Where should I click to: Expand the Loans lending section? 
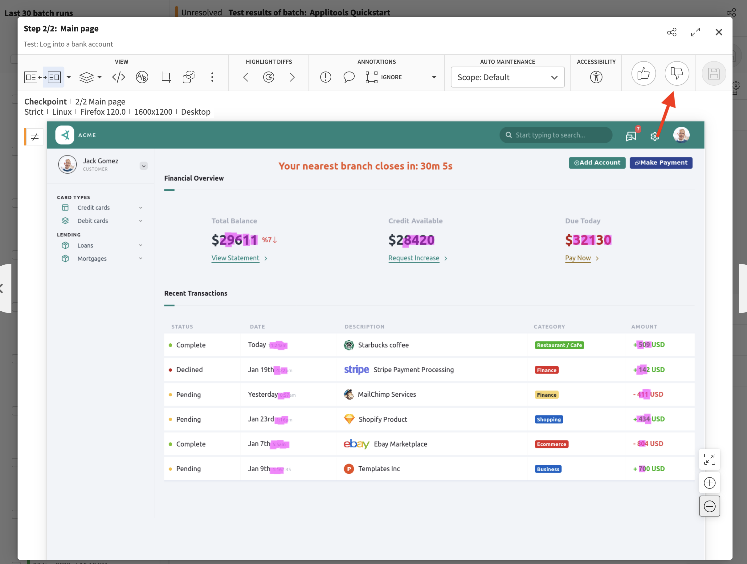[141, 245]
